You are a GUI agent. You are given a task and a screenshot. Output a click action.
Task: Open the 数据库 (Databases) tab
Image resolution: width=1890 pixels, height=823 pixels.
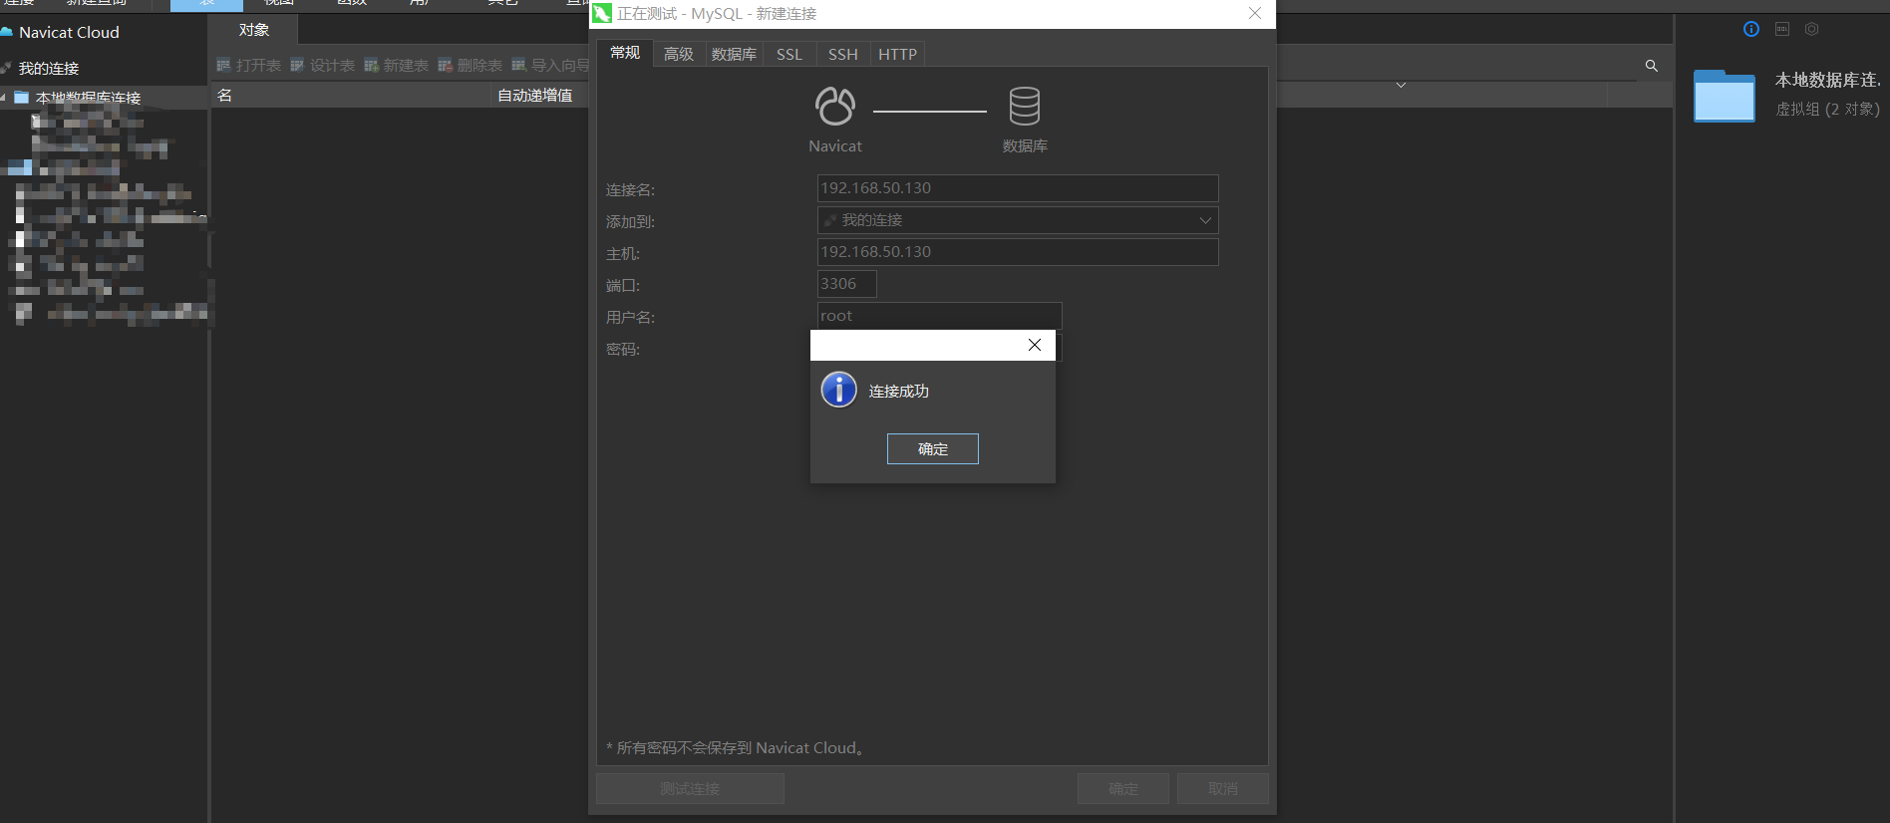[734, 54]
